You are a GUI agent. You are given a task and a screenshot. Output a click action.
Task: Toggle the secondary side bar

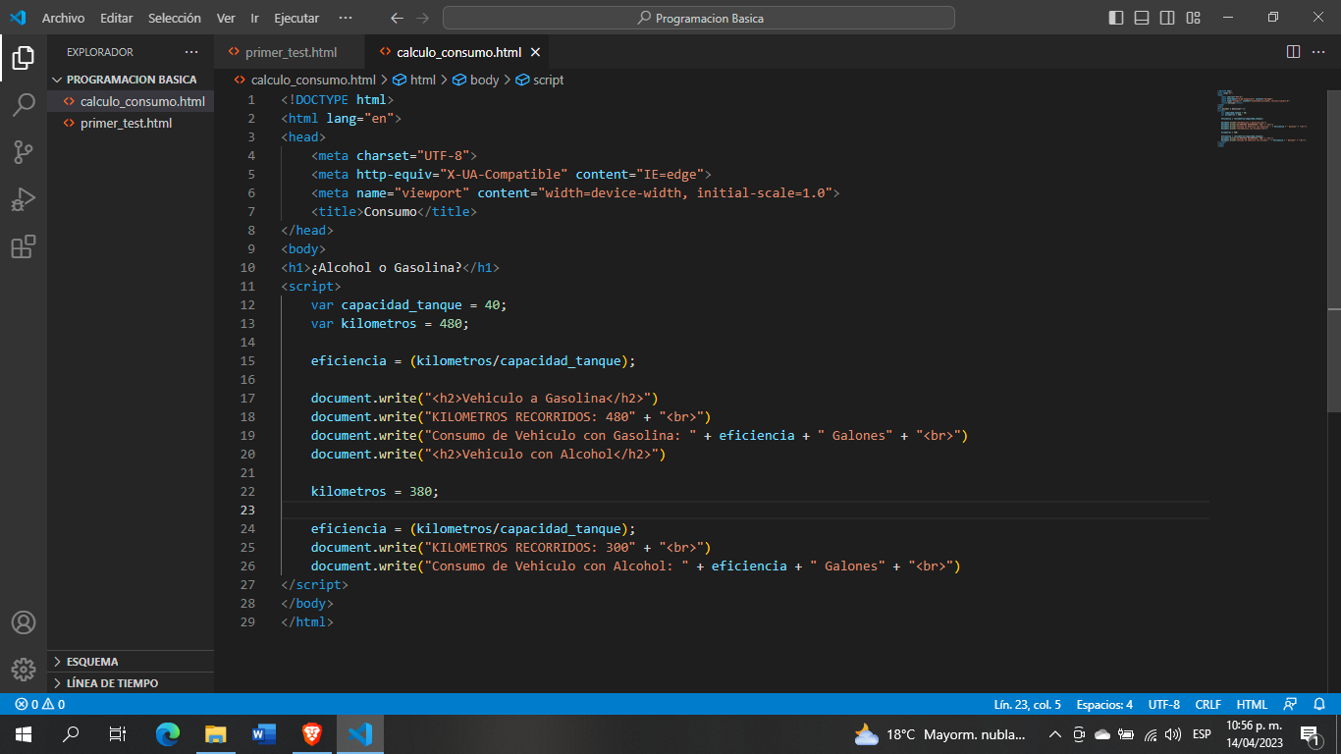[1167, 18]
